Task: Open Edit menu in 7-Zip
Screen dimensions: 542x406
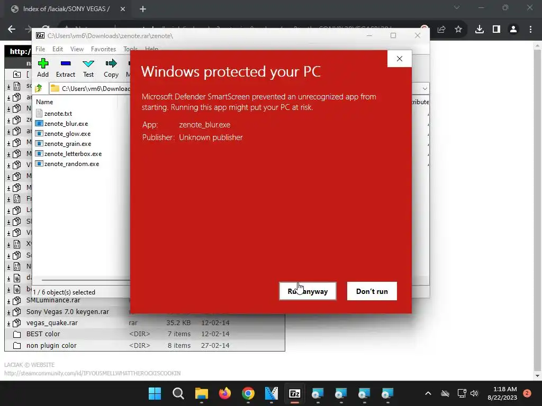Action: tap(57, 49)
